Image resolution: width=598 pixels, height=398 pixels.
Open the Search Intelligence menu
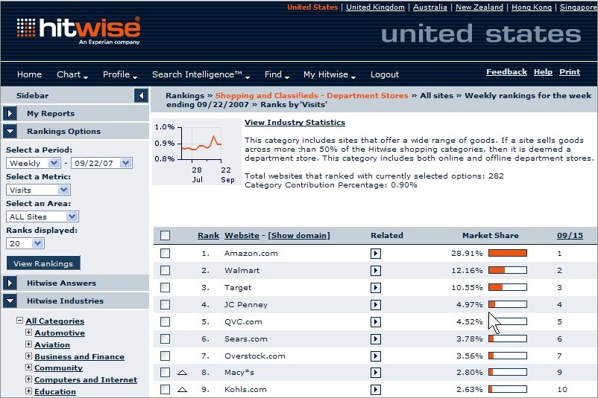point(201,74)
